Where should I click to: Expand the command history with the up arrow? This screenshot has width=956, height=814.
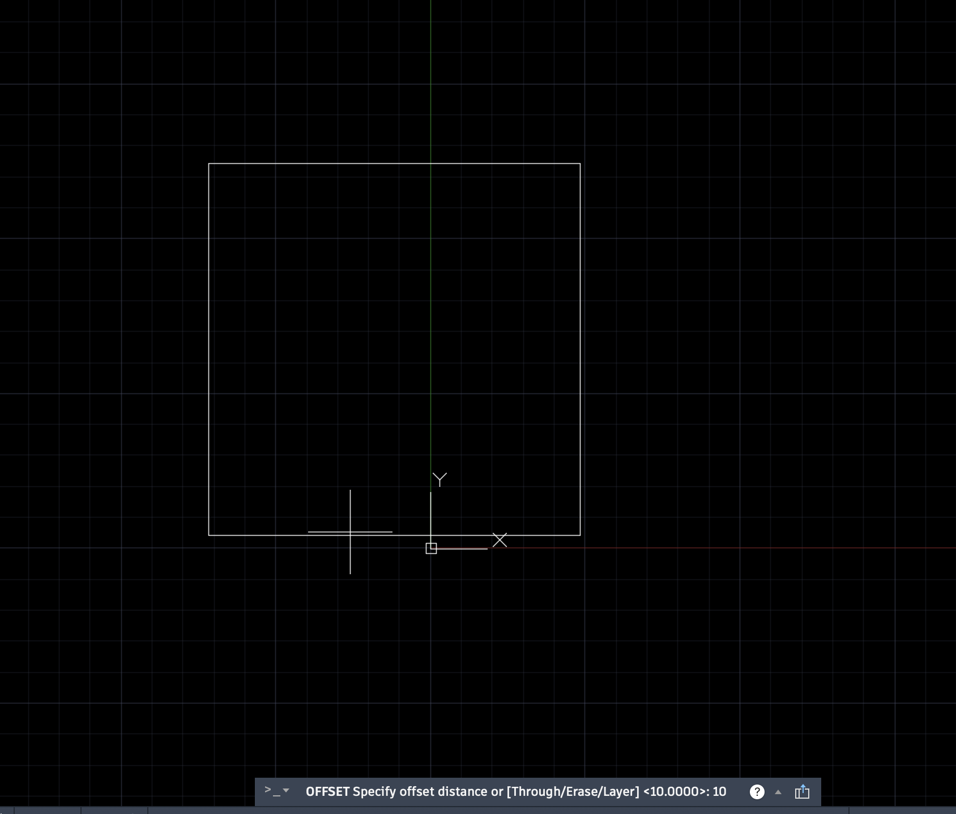point(778,792)
